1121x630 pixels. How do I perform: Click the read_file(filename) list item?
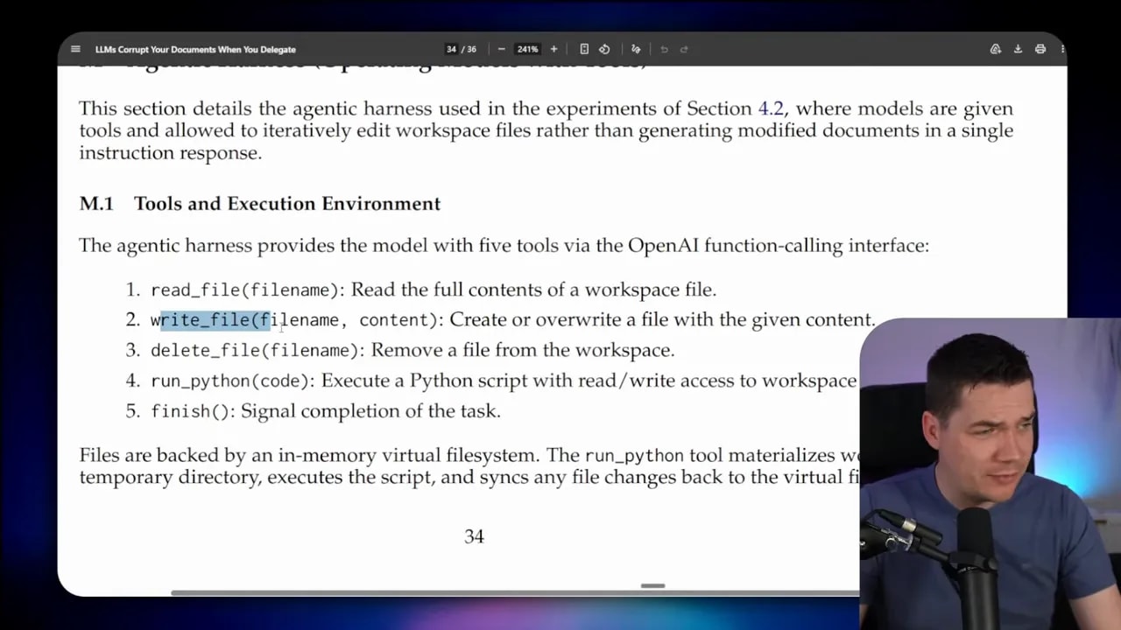(421, 290)
